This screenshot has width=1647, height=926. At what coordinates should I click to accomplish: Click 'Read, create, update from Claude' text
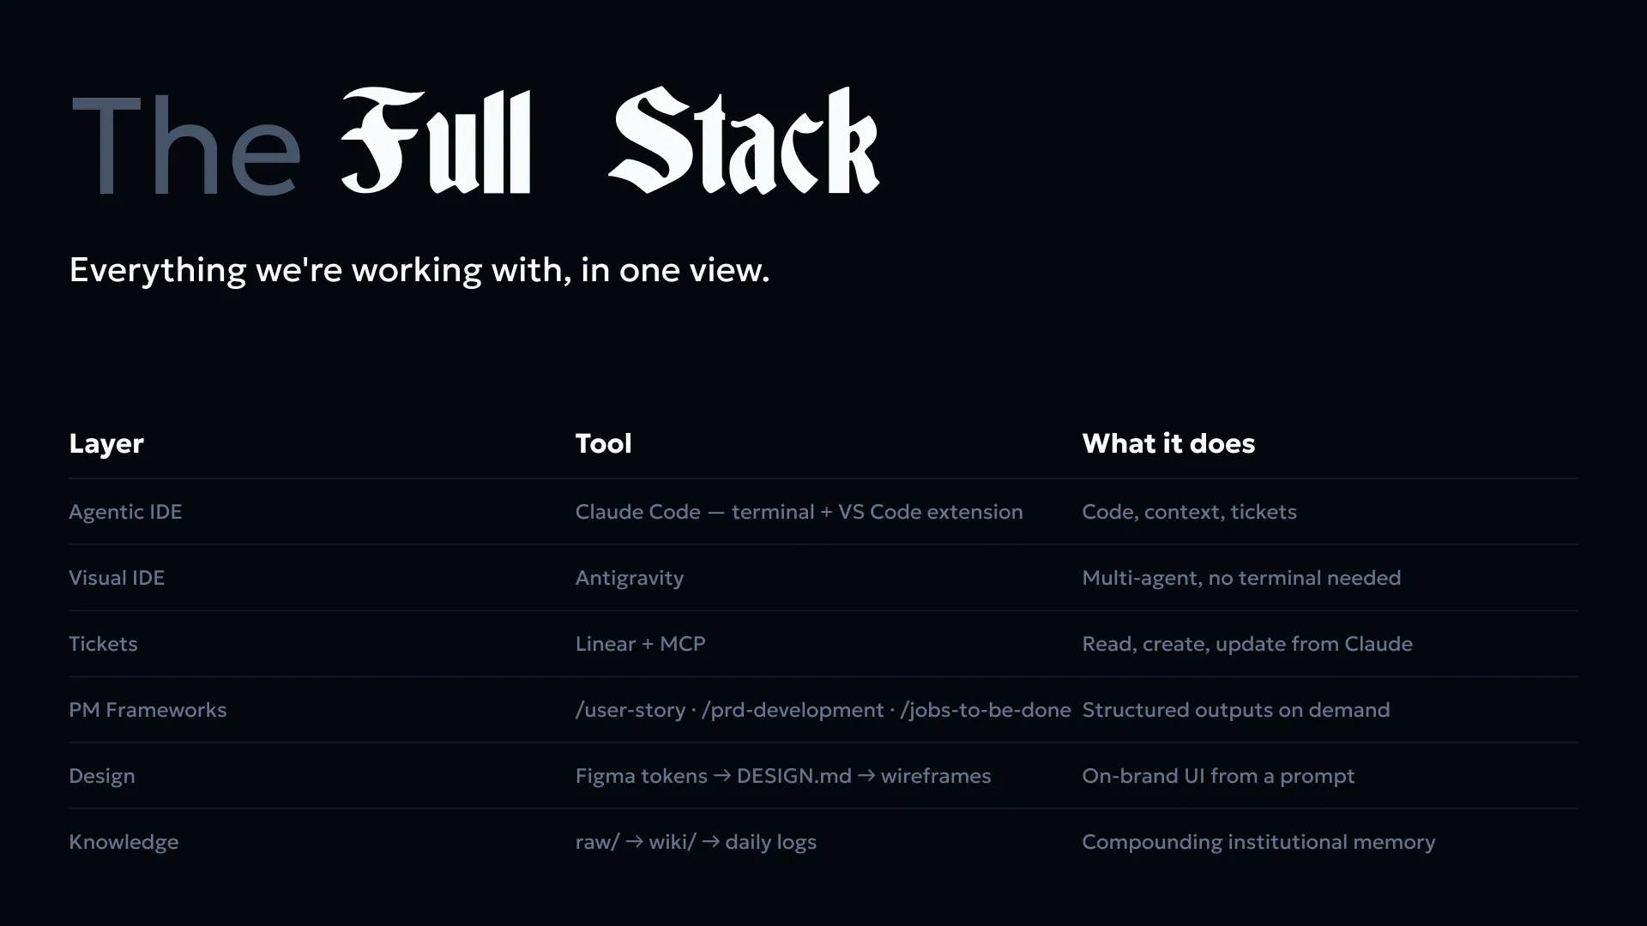pos(1247,645)
